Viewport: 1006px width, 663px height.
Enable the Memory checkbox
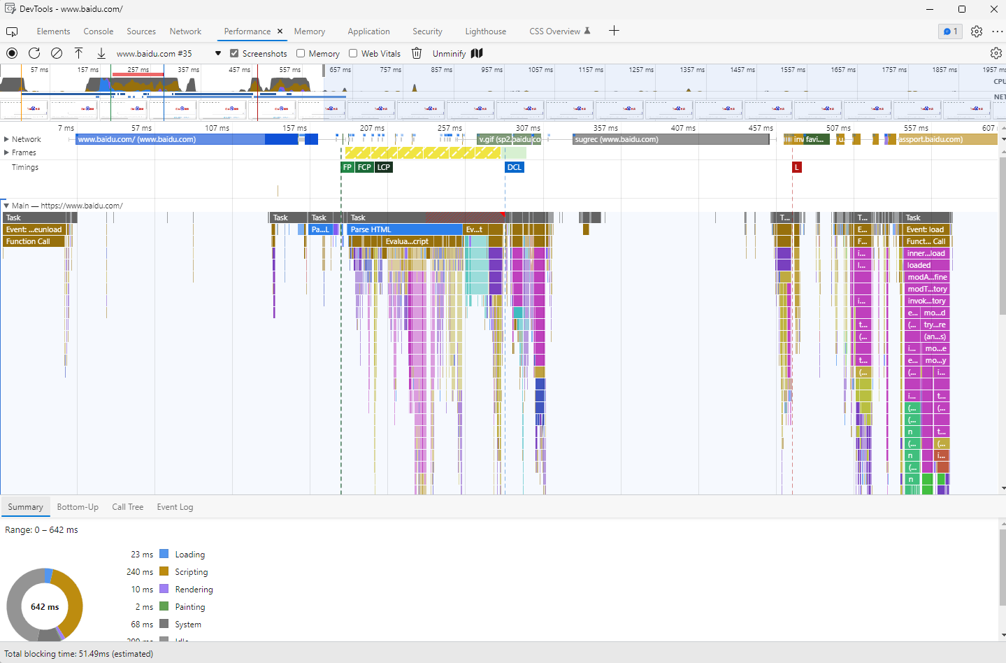click(x=300, y=53)
